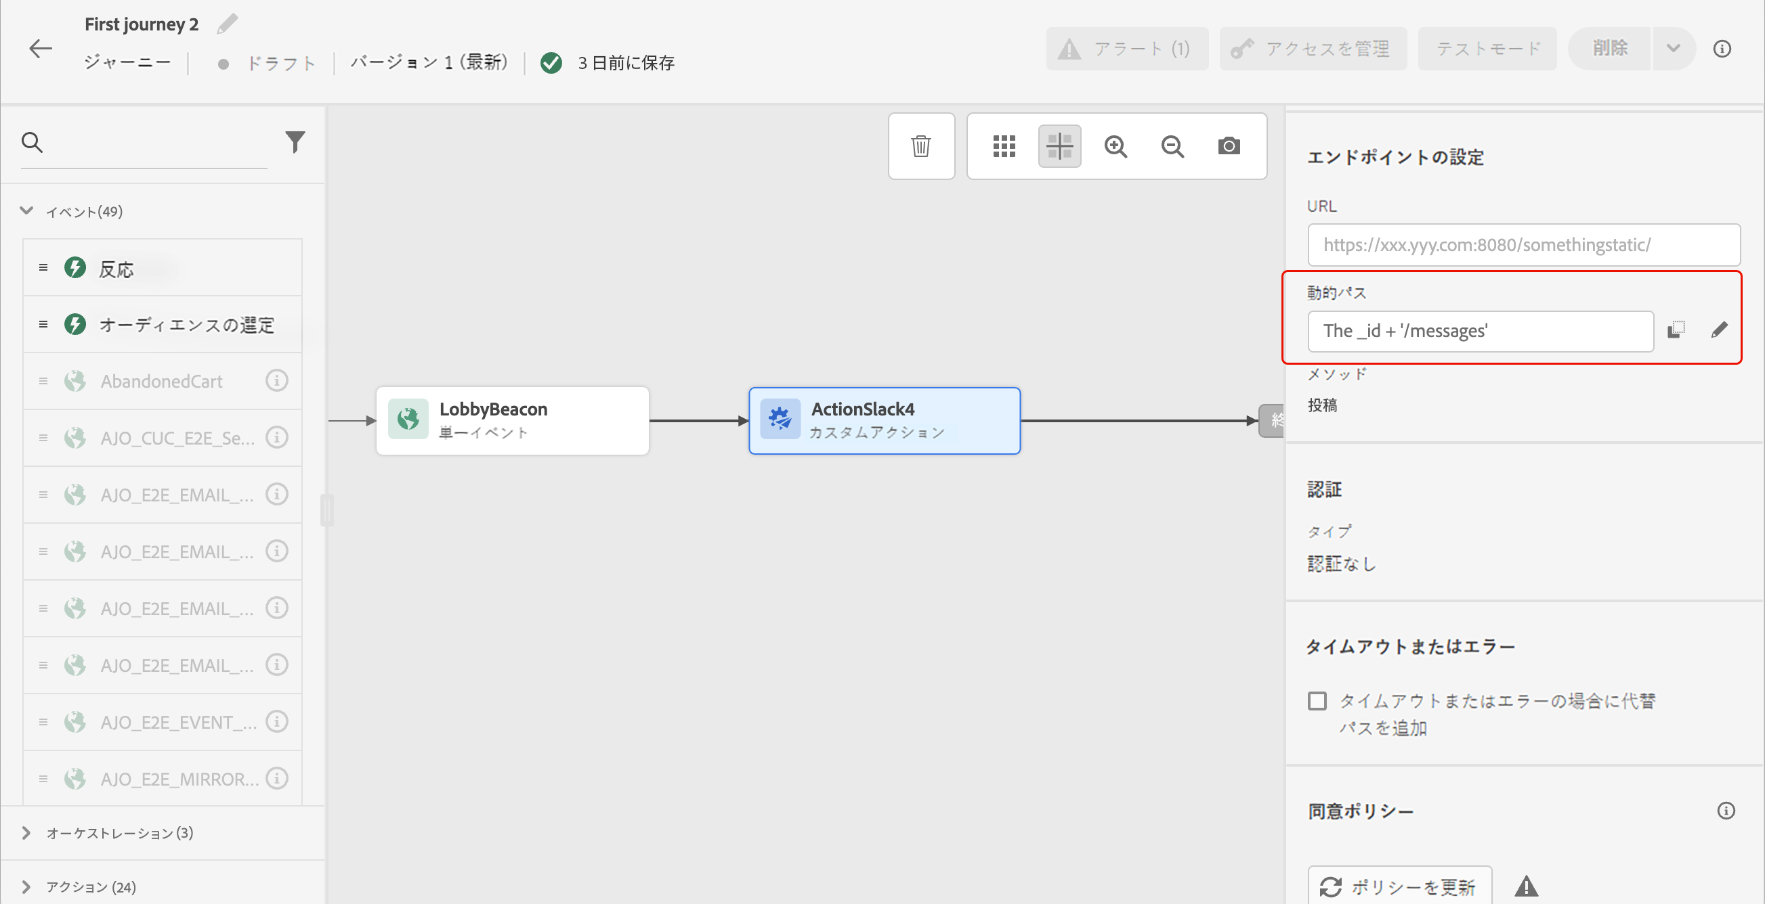Select the ActionSlack4 custom action node

(884, 420)
